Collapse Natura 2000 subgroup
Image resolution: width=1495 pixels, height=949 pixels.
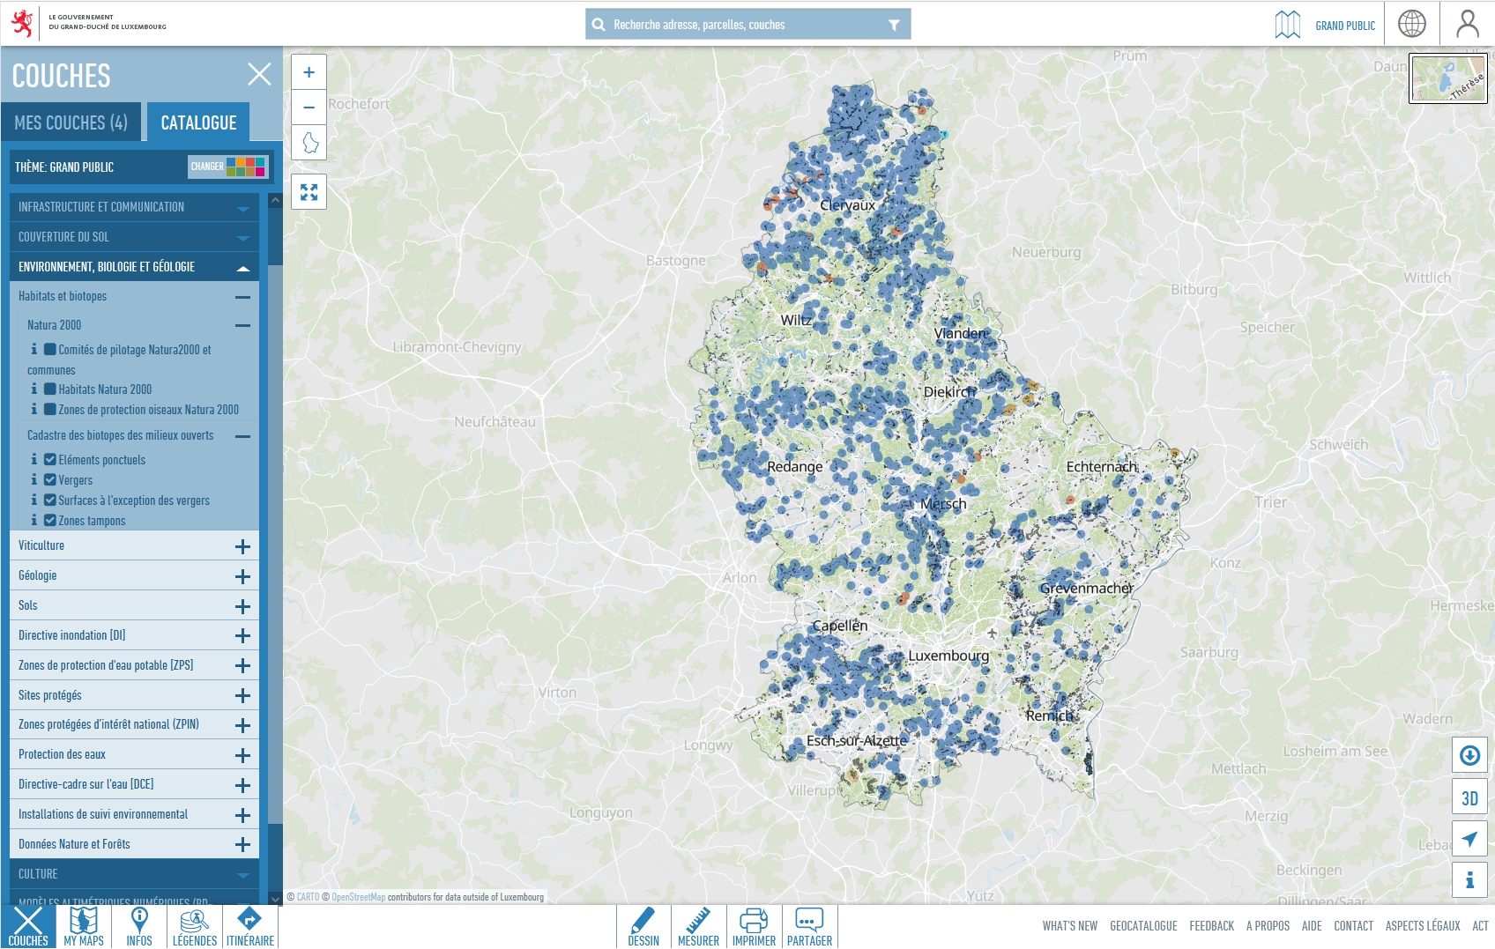tap(242, 325)
